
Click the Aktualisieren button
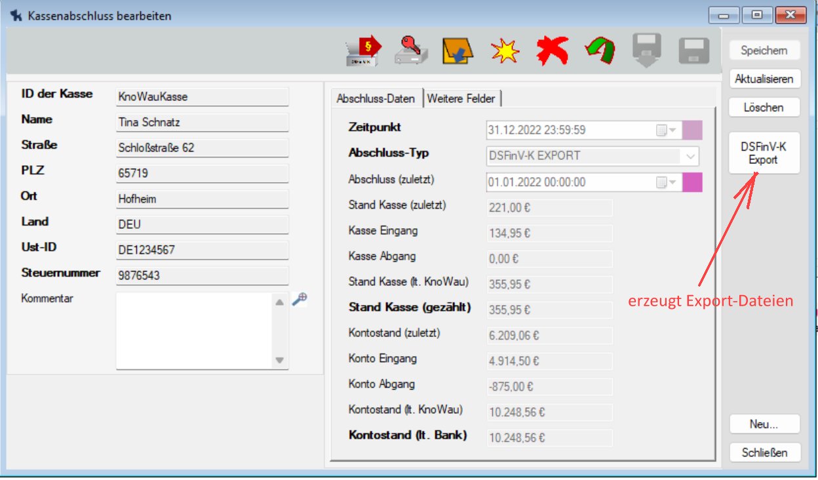tap(764, 79)
